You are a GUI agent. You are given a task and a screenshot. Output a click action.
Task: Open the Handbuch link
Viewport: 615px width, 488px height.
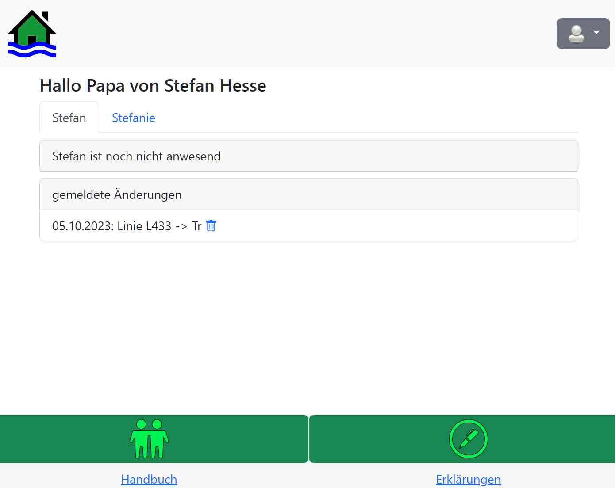tap(149, 479)
